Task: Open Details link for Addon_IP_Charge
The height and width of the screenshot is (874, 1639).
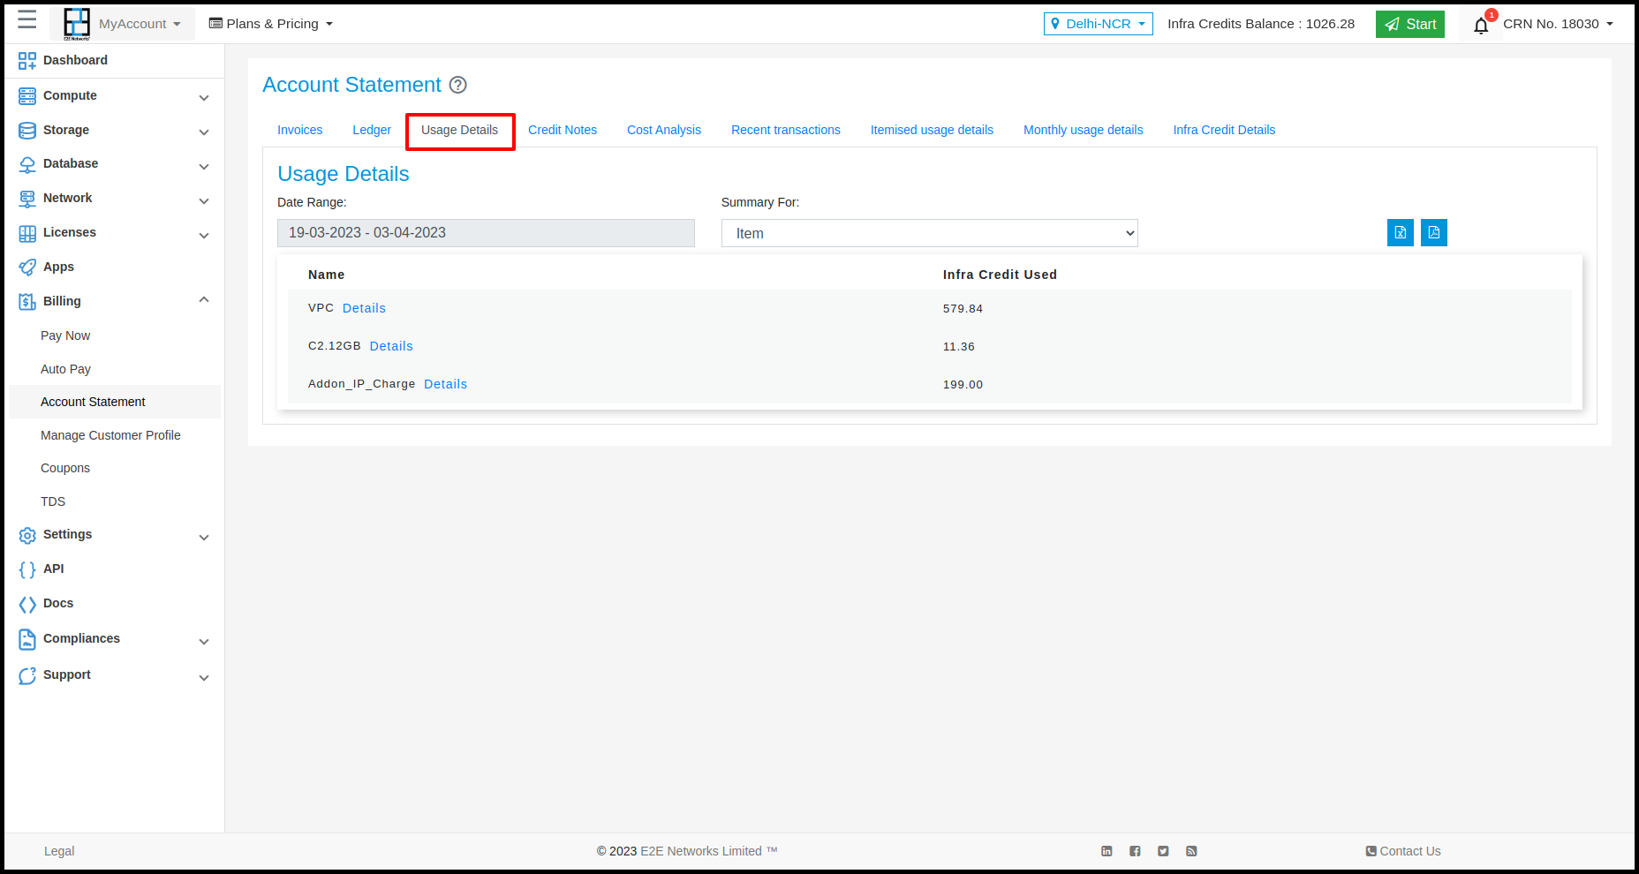Action: coord(445,384)
